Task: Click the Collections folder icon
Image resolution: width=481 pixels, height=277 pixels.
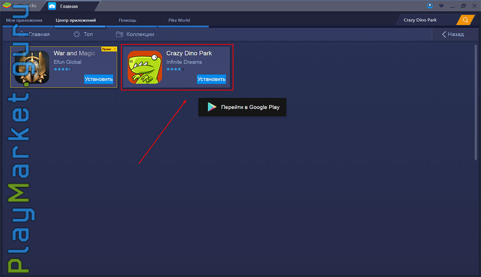Action: coord(119,34)
